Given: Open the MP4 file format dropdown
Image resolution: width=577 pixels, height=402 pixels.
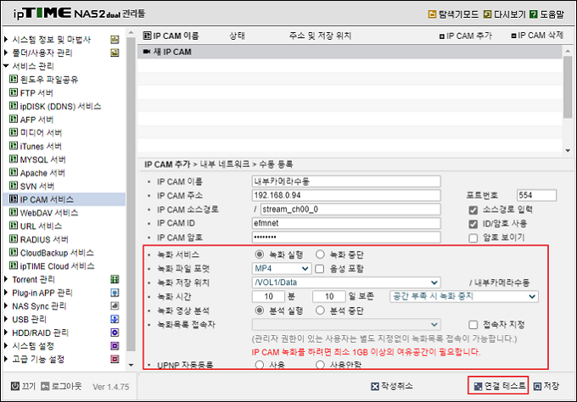Looking at the screenshot, I should (x=282, y=269).
